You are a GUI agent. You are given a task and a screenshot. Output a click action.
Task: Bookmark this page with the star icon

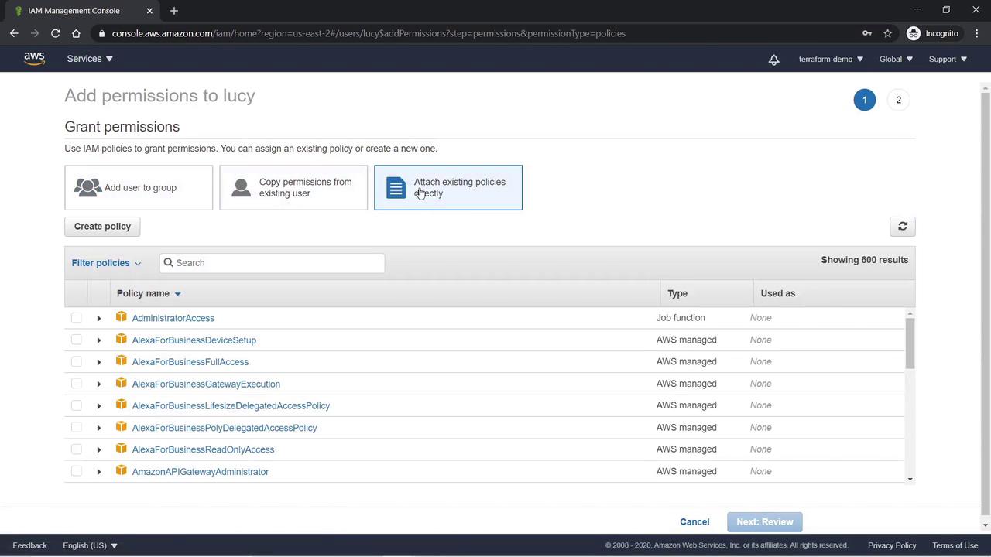point(888,33)
